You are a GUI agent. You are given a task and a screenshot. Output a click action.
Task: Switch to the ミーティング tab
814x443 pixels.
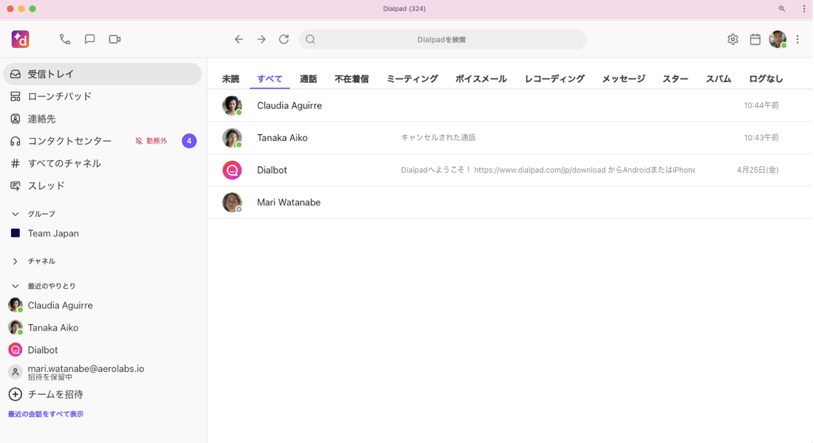click(x=413, y=79)
